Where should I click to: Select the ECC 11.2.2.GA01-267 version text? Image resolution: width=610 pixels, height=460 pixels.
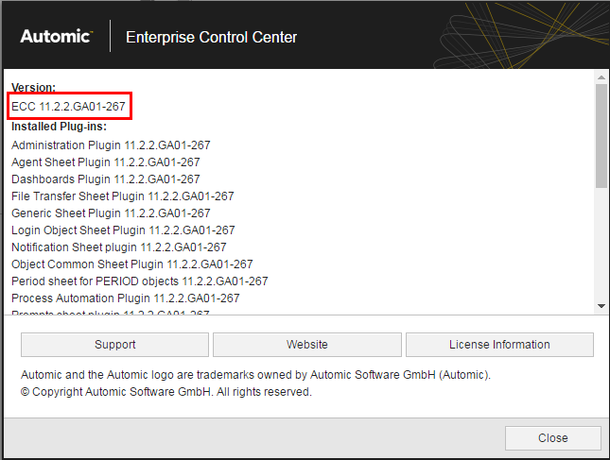point(68,106)
